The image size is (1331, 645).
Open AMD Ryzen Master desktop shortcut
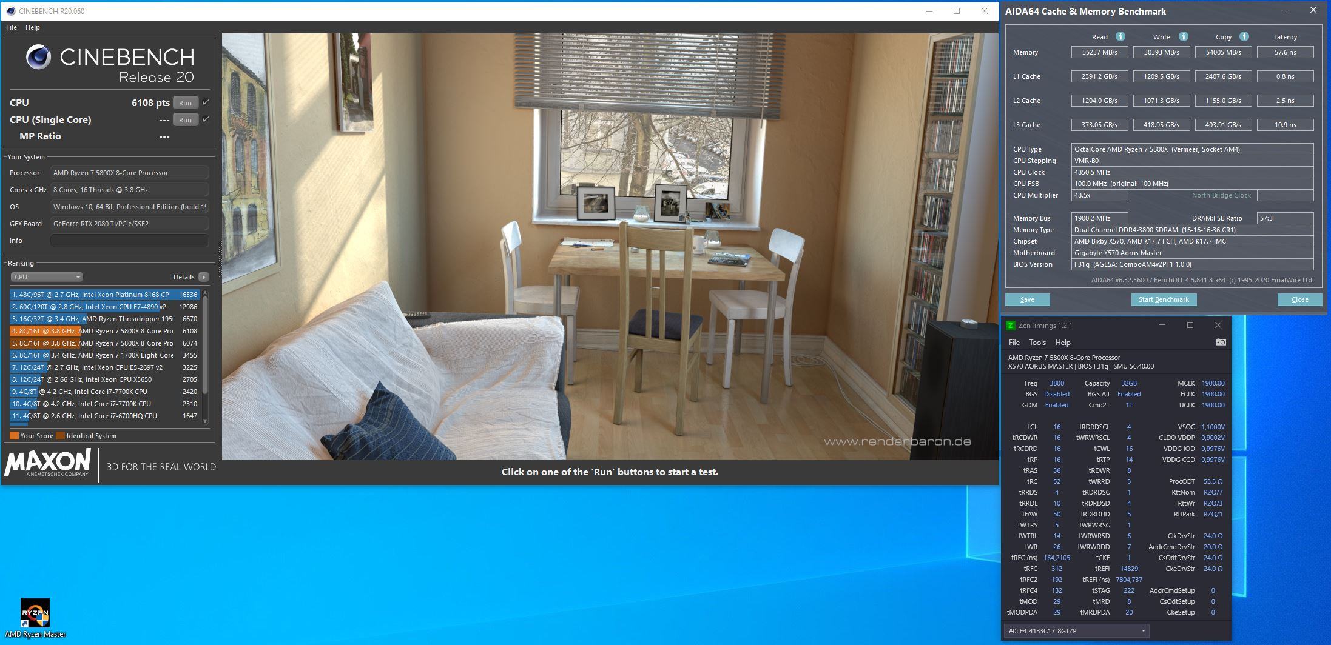point(35,618)
